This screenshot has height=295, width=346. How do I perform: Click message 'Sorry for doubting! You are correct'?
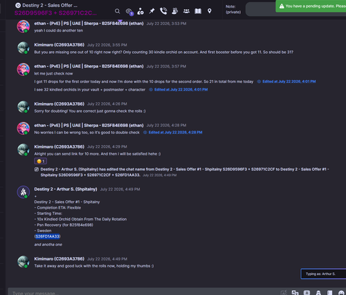(x=90, y=111)
